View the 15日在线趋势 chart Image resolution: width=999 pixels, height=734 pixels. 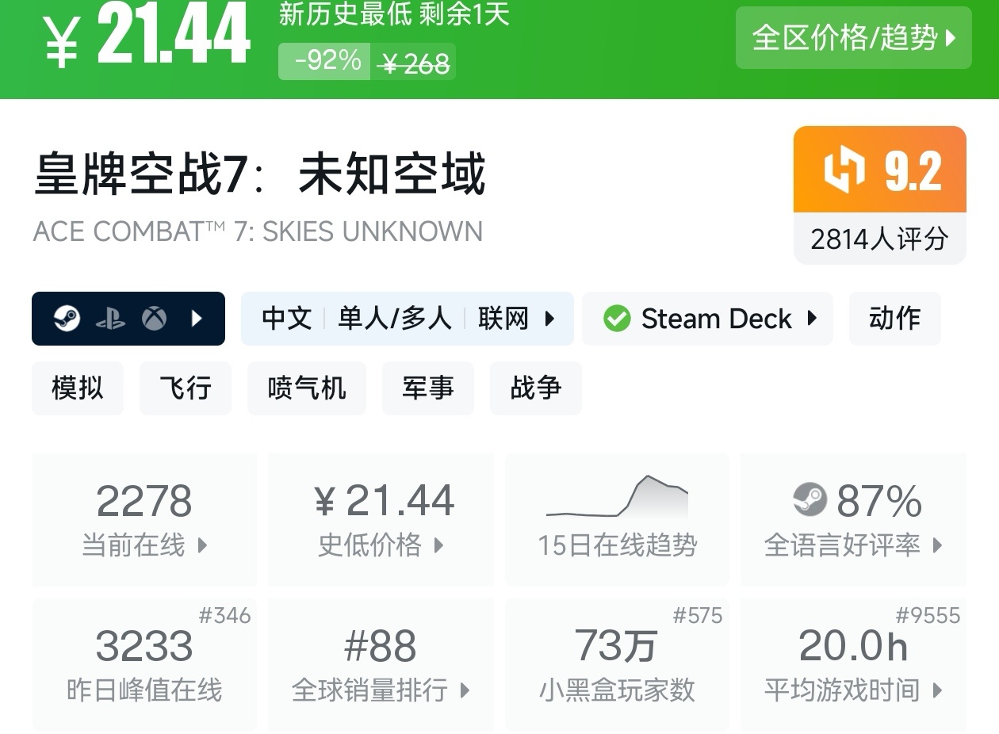(617, 496)
